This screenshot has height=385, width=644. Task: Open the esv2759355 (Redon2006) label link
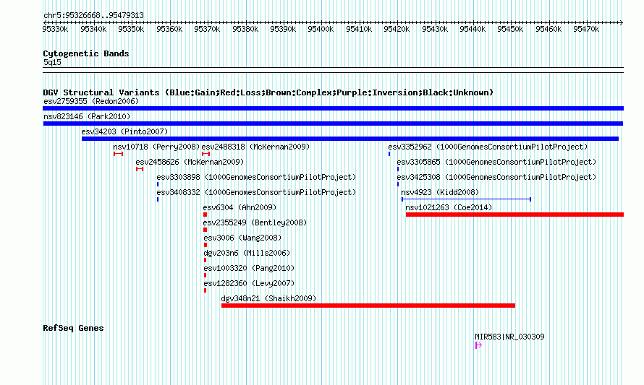coord(91,101)
